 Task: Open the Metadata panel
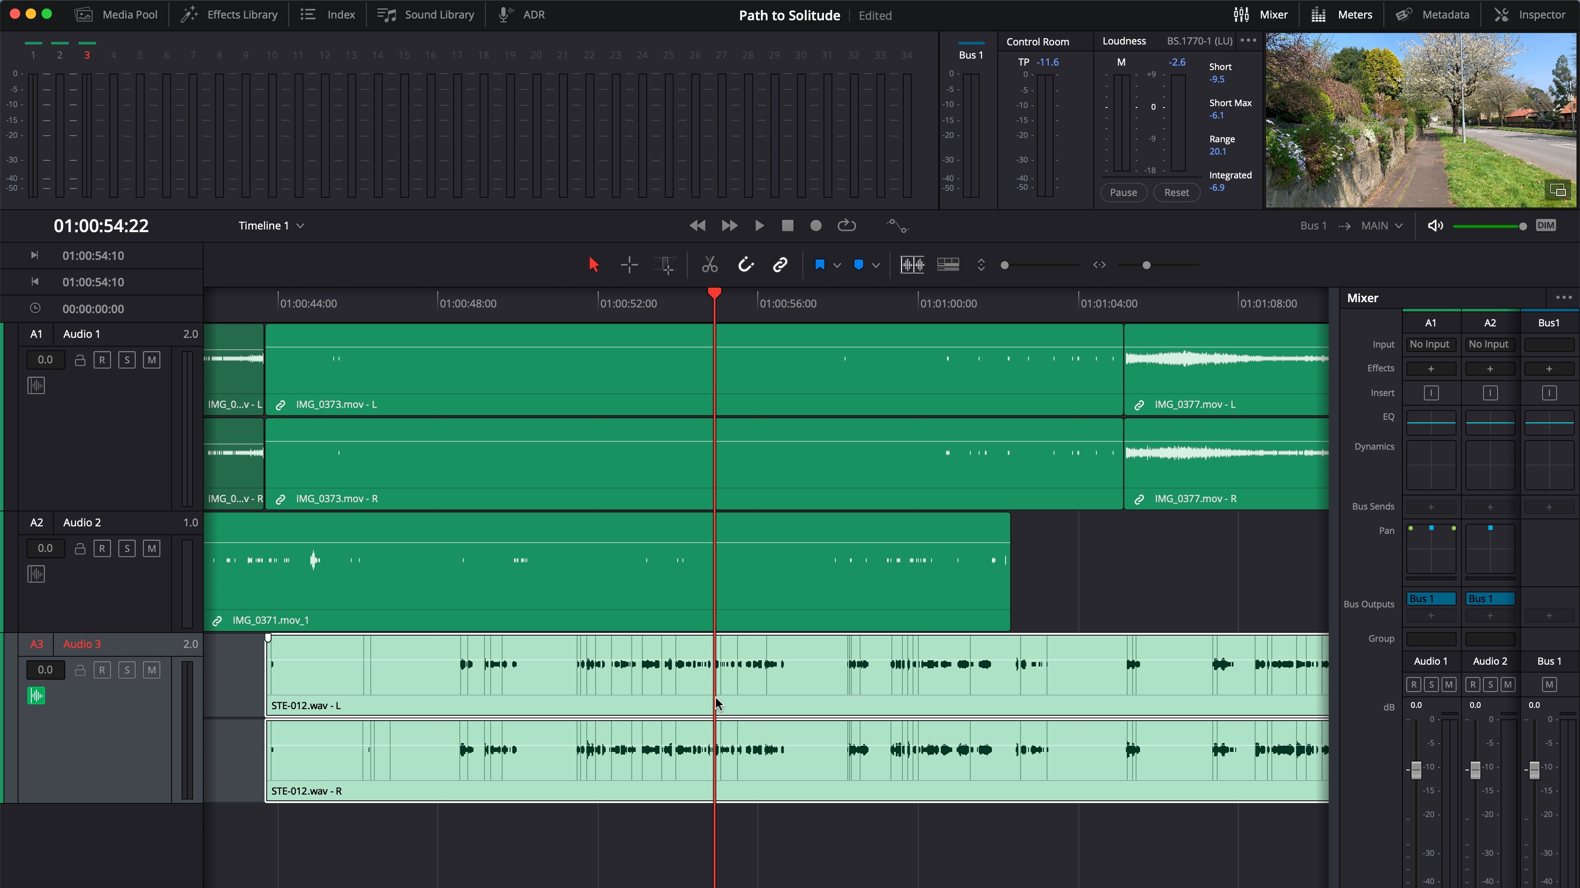1432,15
